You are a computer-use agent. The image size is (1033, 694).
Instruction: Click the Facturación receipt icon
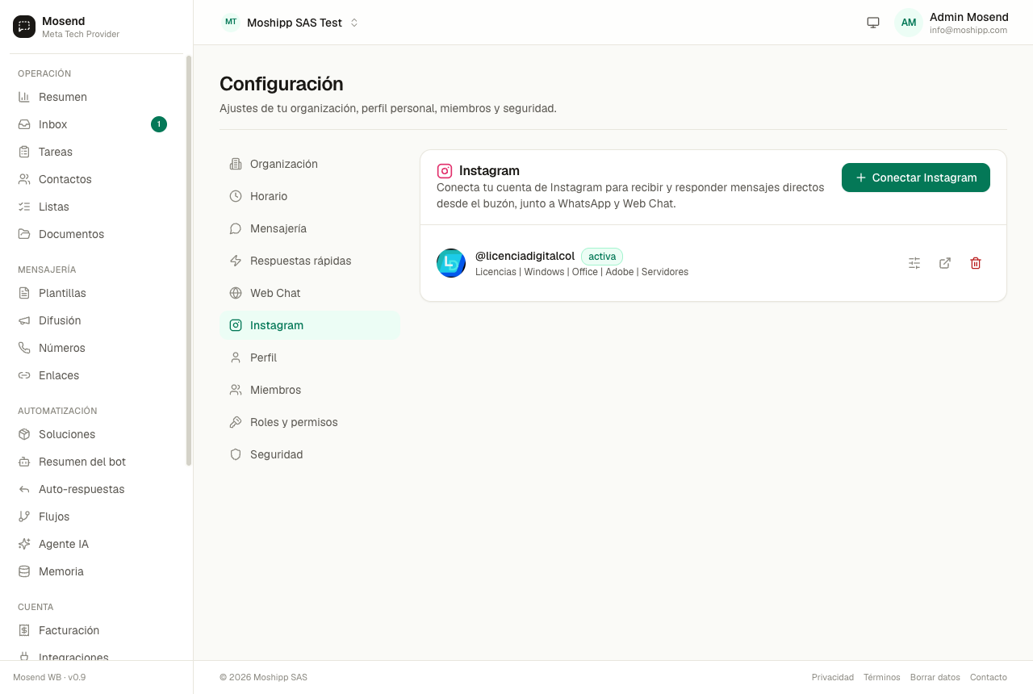tap(24, 630)
